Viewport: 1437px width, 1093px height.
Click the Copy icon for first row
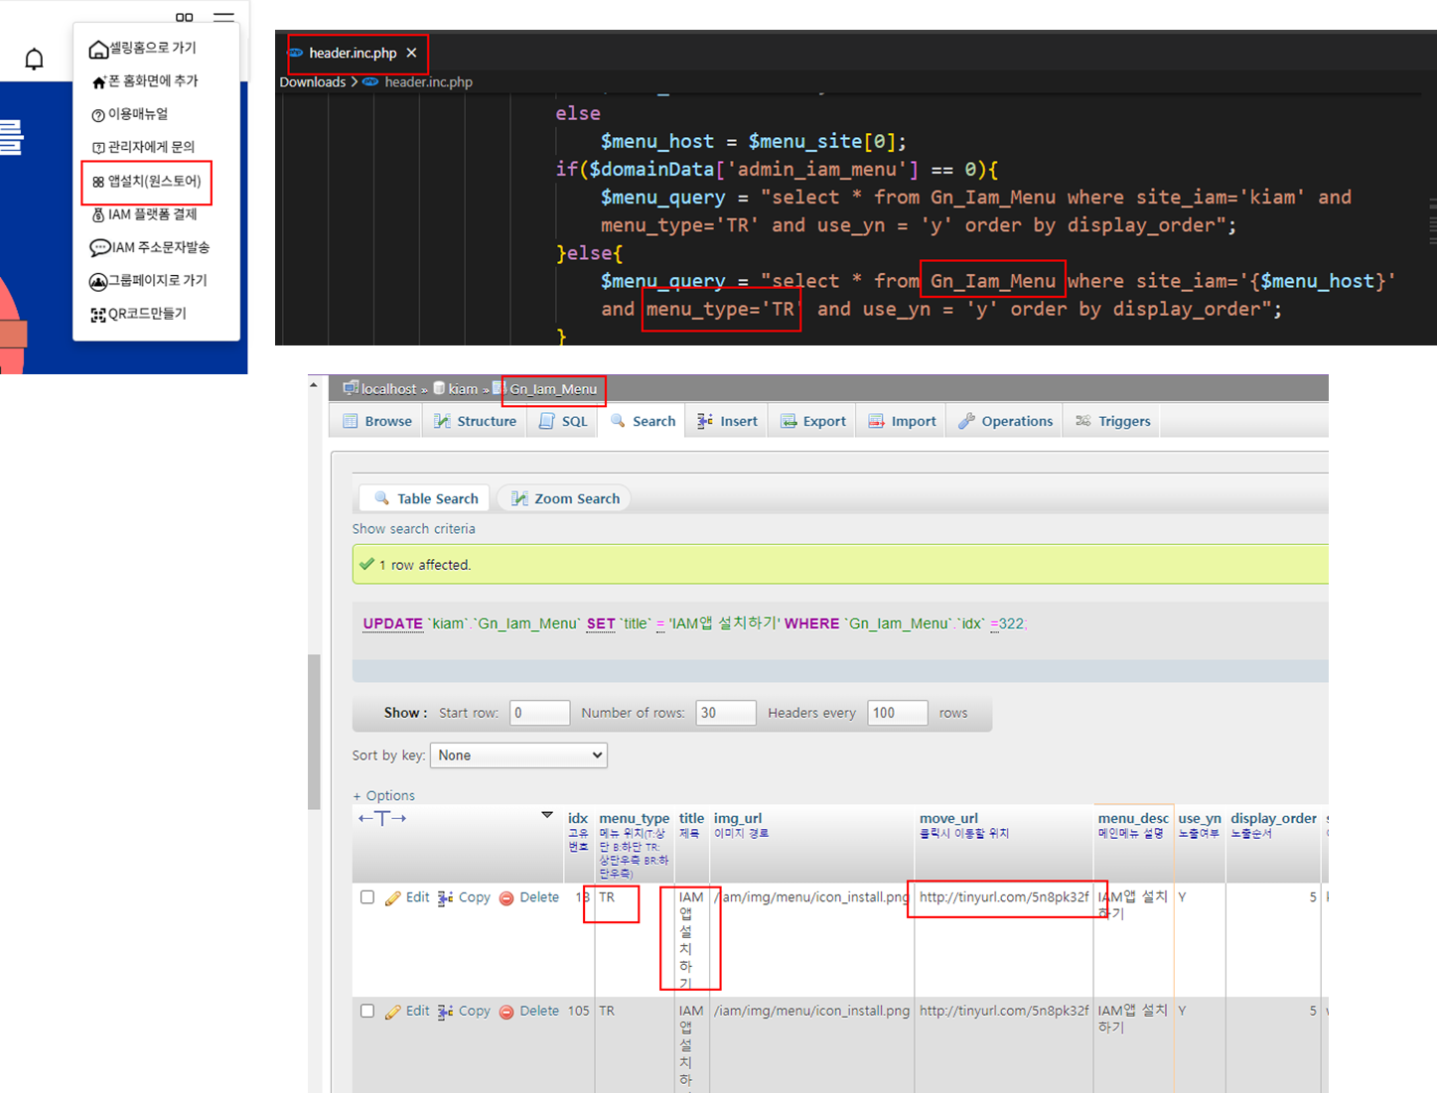[x=446, y=897]
